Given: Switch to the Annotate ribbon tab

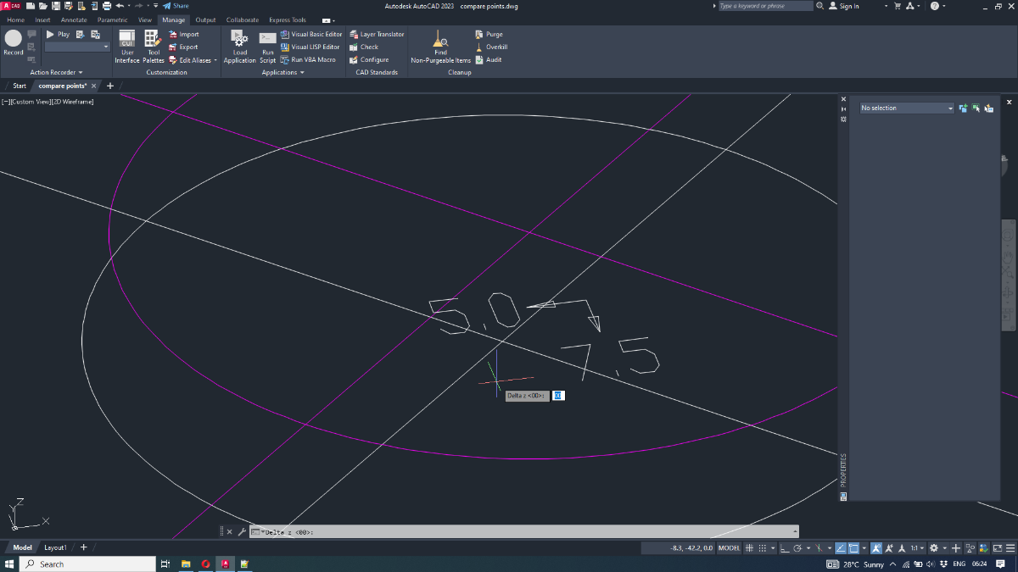Looking at the screenshot, I should pos(74,19).
